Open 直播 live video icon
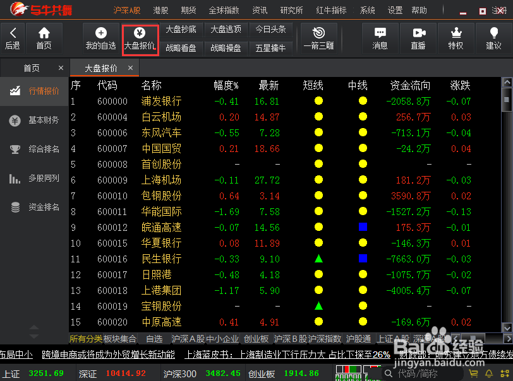Screen dimensions: 513x381 tap(418, 38)
